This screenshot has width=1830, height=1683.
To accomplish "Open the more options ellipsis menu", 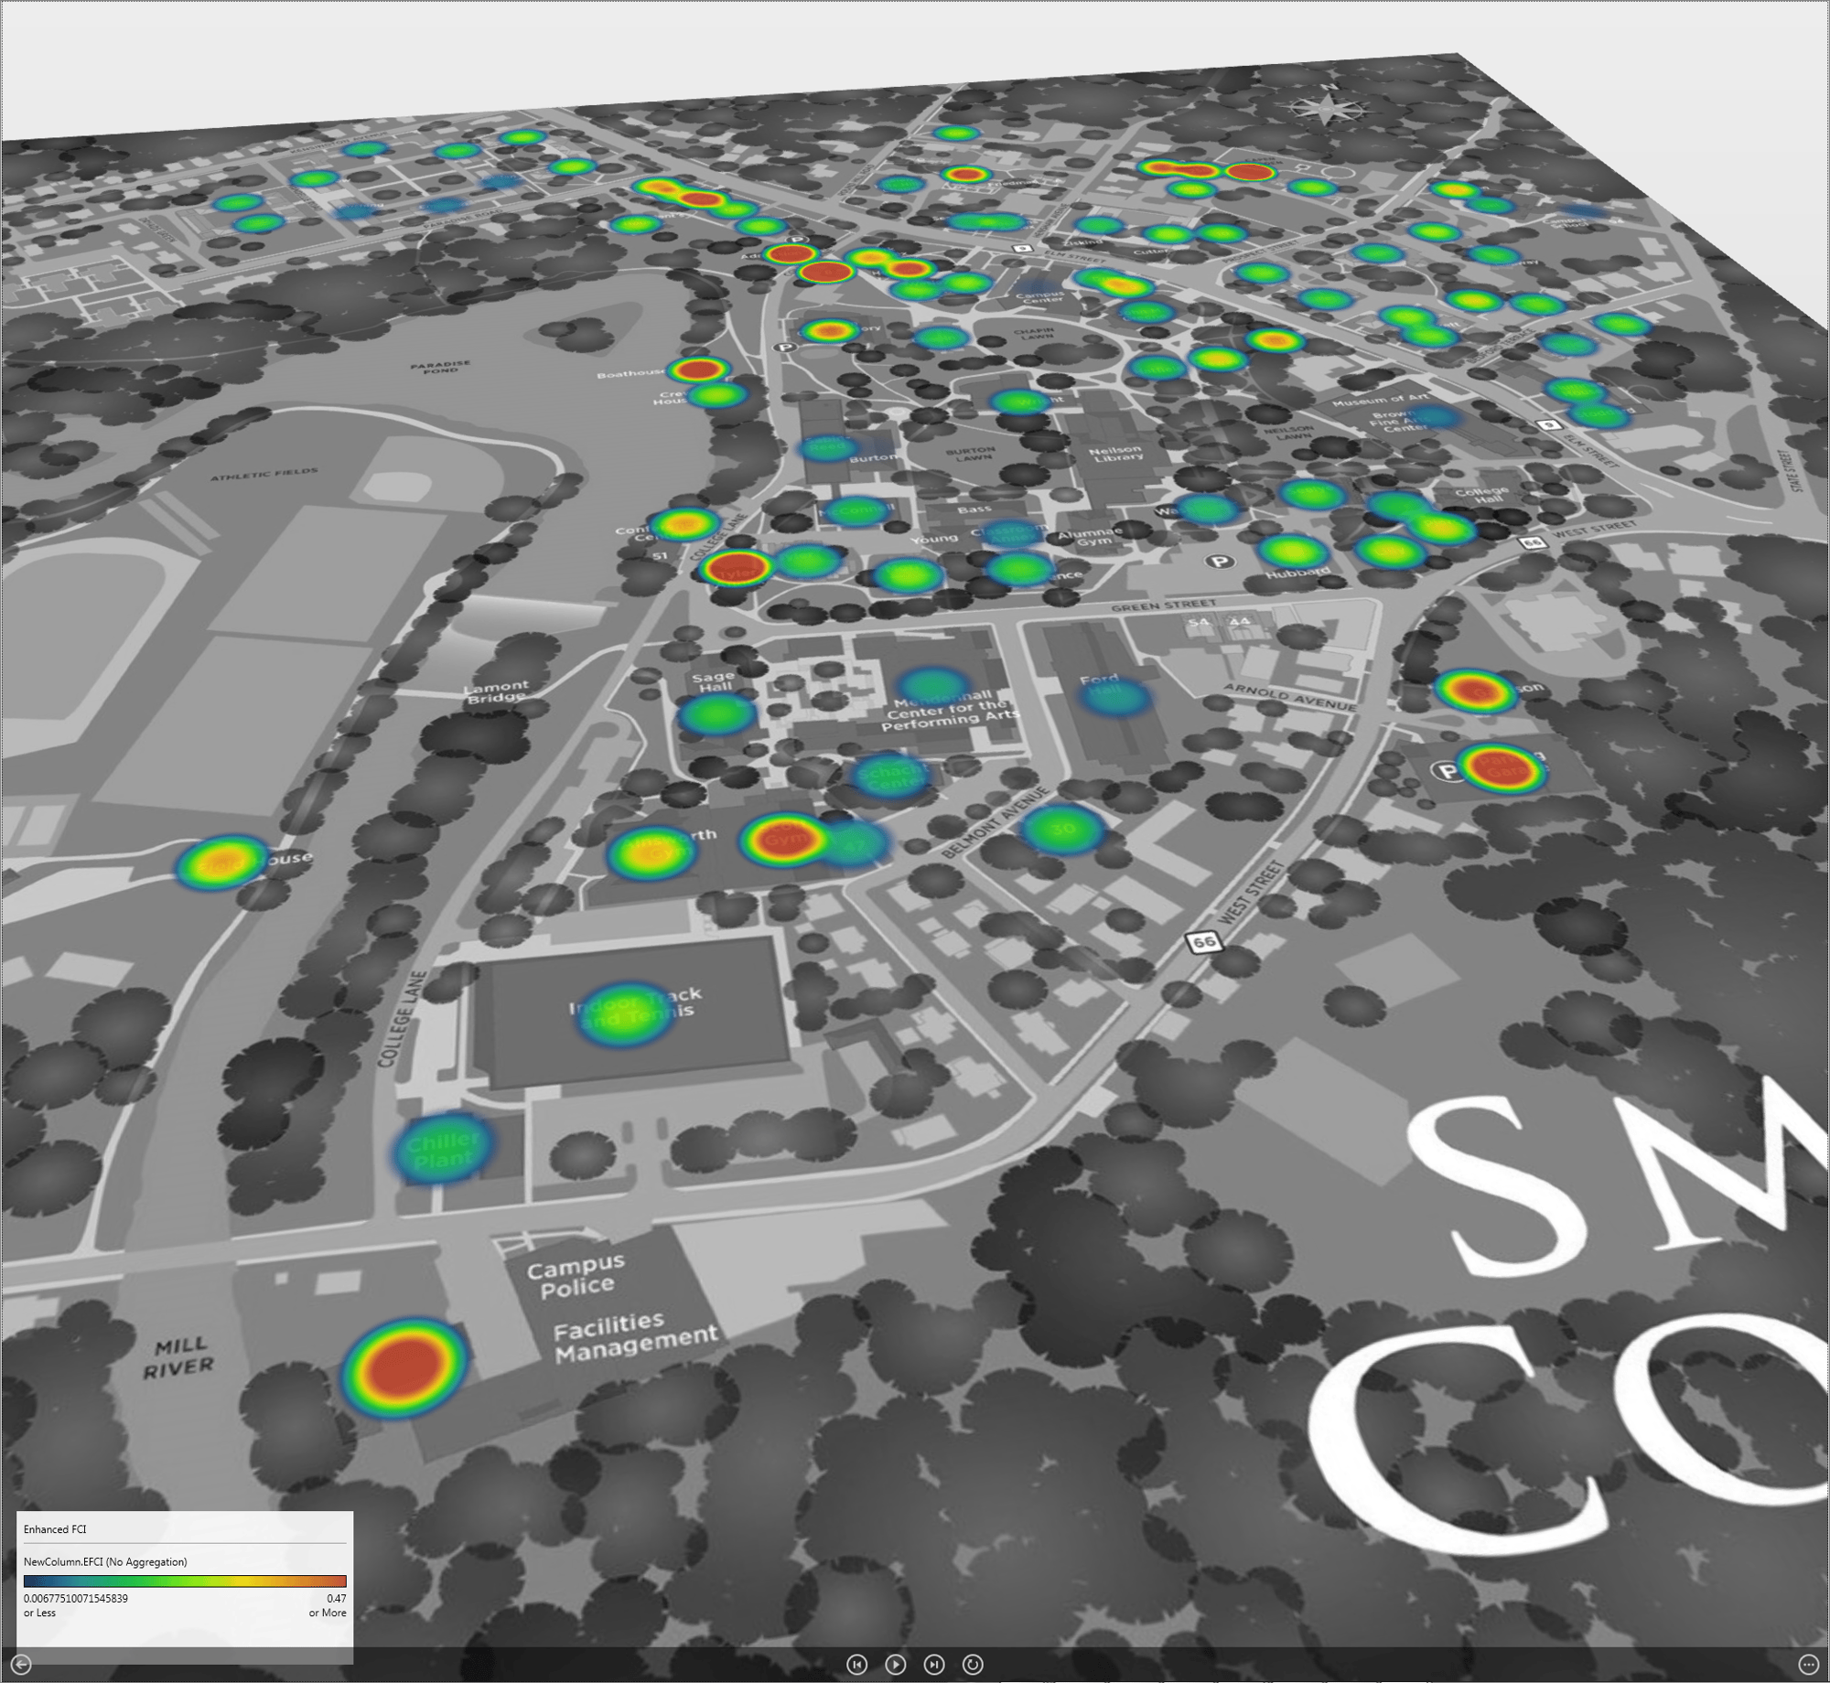I will pos(1808,1665).
